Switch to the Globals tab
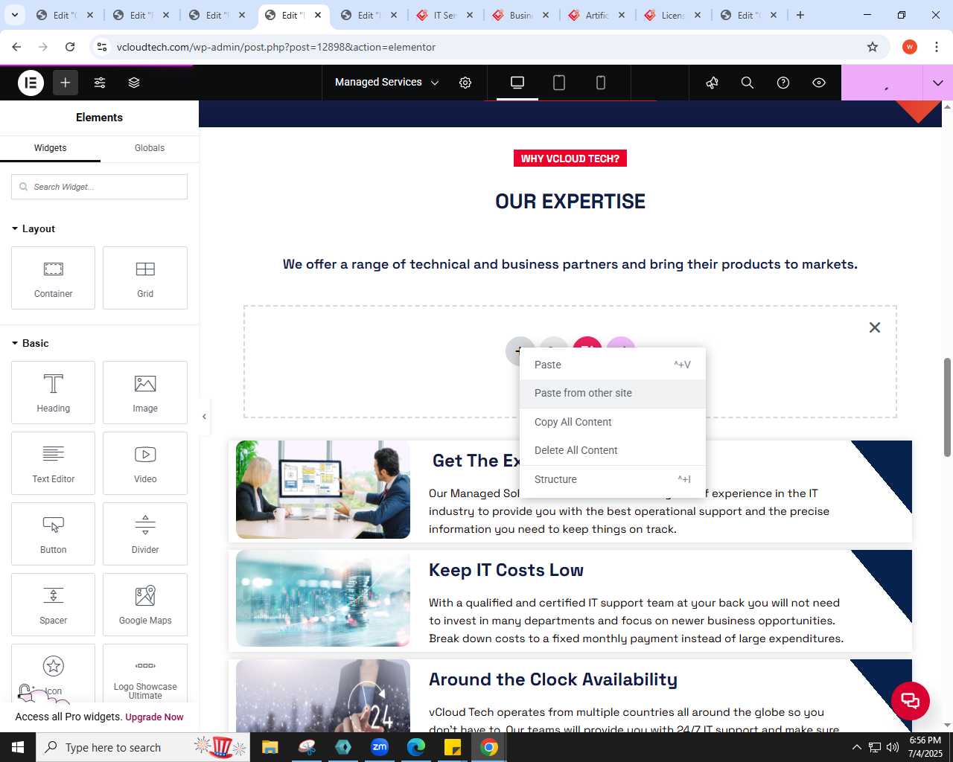953x762 pixels. (x=150, y=148)
